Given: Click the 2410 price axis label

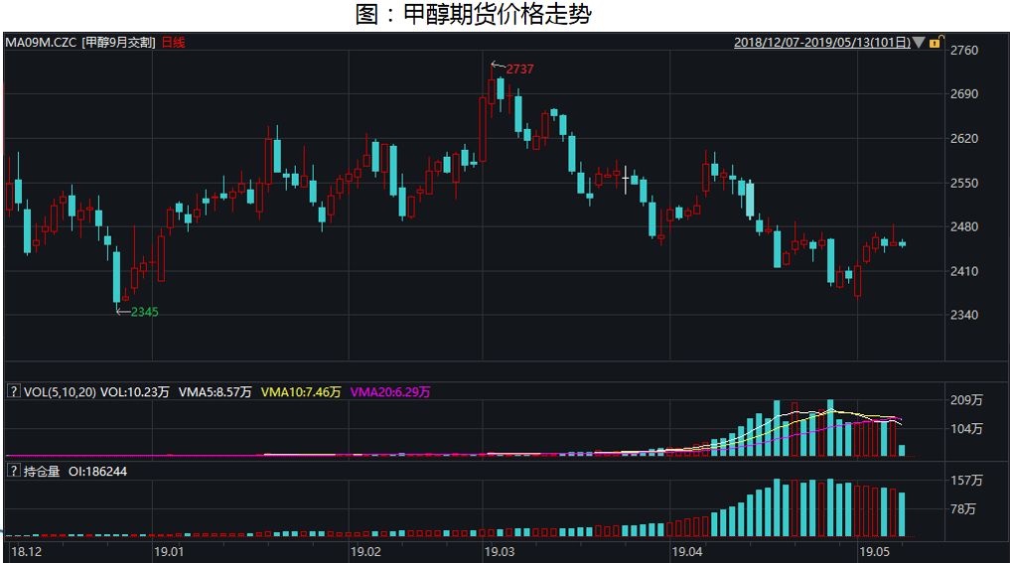Looking at the screenshot, I should (964, 271).
